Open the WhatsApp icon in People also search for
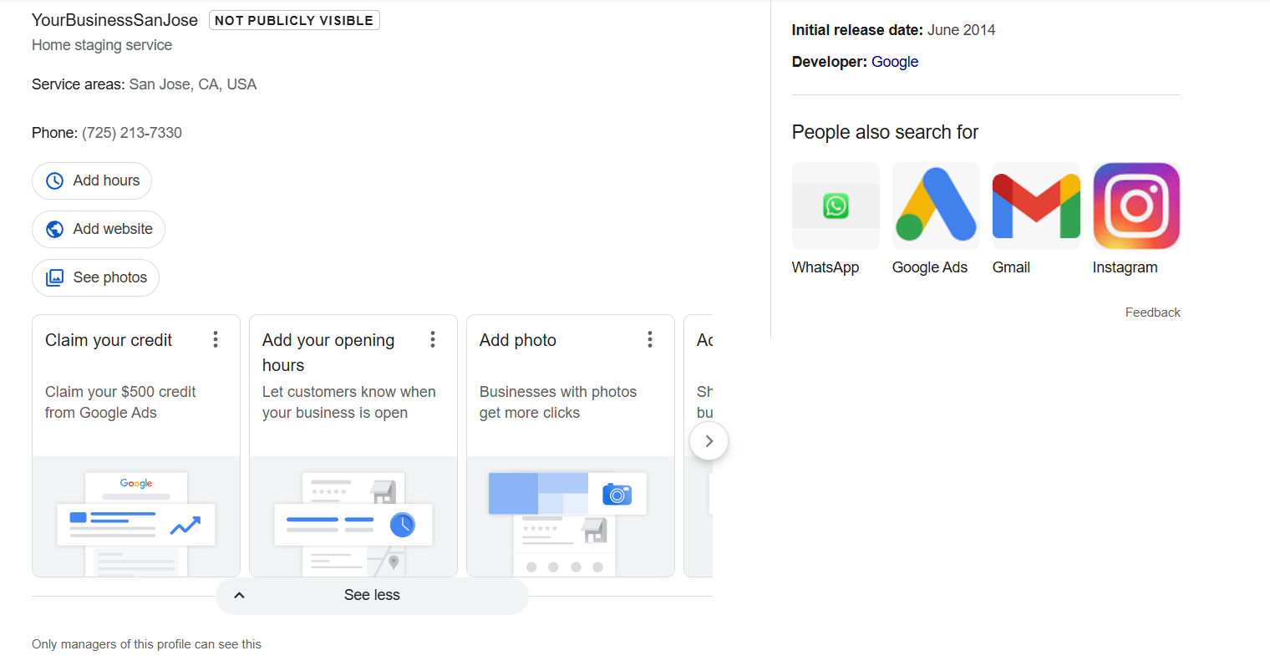 [836, 206]
